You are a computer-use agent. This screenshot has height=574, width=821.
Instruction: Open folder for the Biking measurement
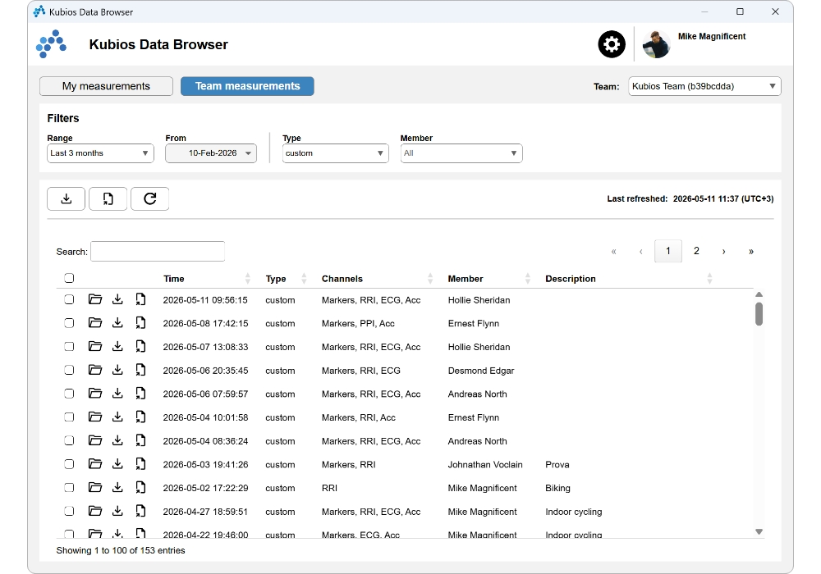pos(94,488)
